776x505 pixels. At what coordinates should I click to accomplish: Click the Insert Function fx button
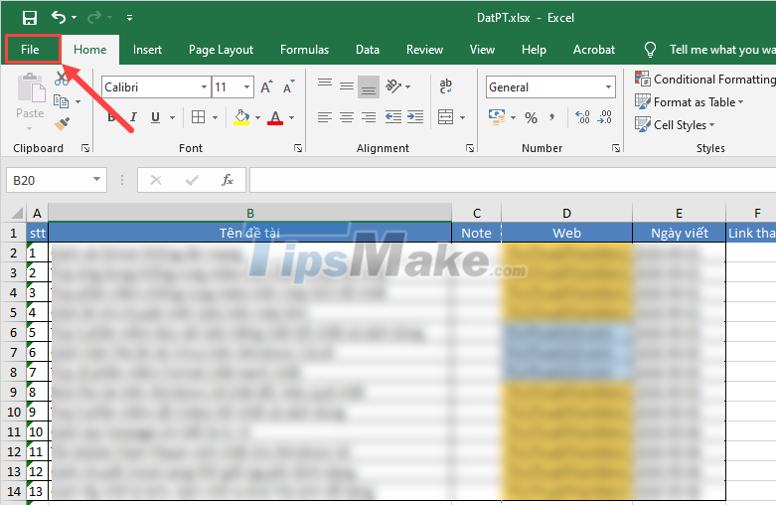(228, 180)
